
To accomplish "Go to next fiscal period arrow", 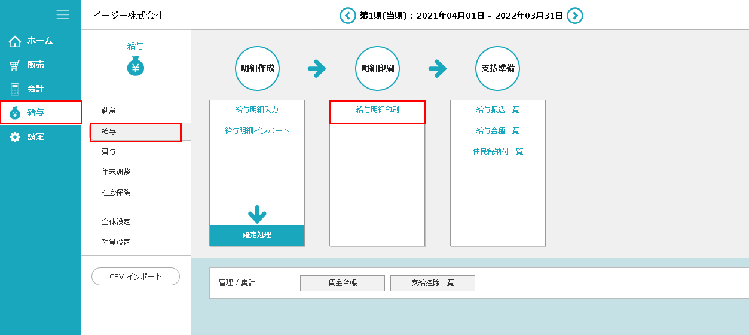I will tap(574, 16).
